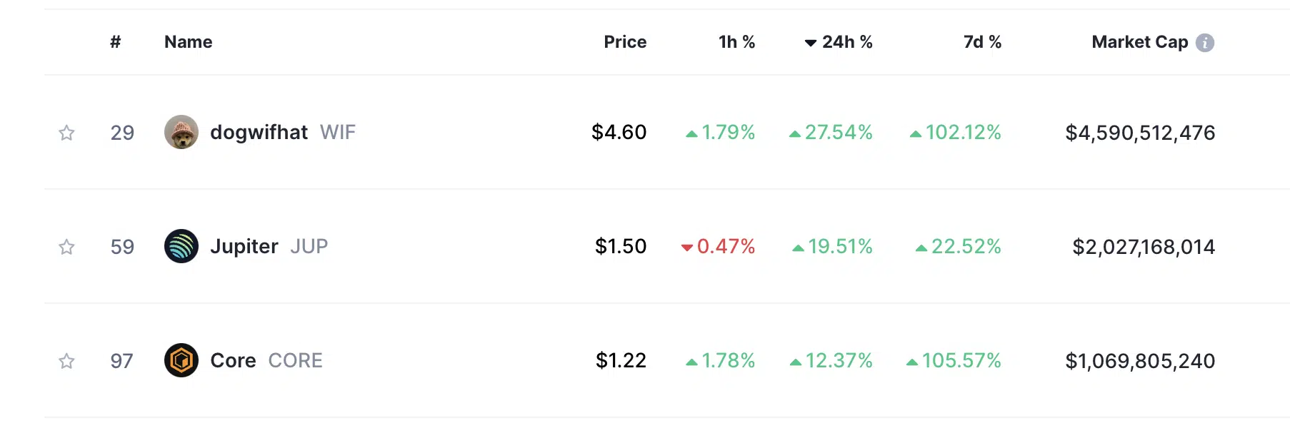This screenshot has width=1290, height=428.
Task: Add Core to watchlist via star
Action: tap(66, 361)
